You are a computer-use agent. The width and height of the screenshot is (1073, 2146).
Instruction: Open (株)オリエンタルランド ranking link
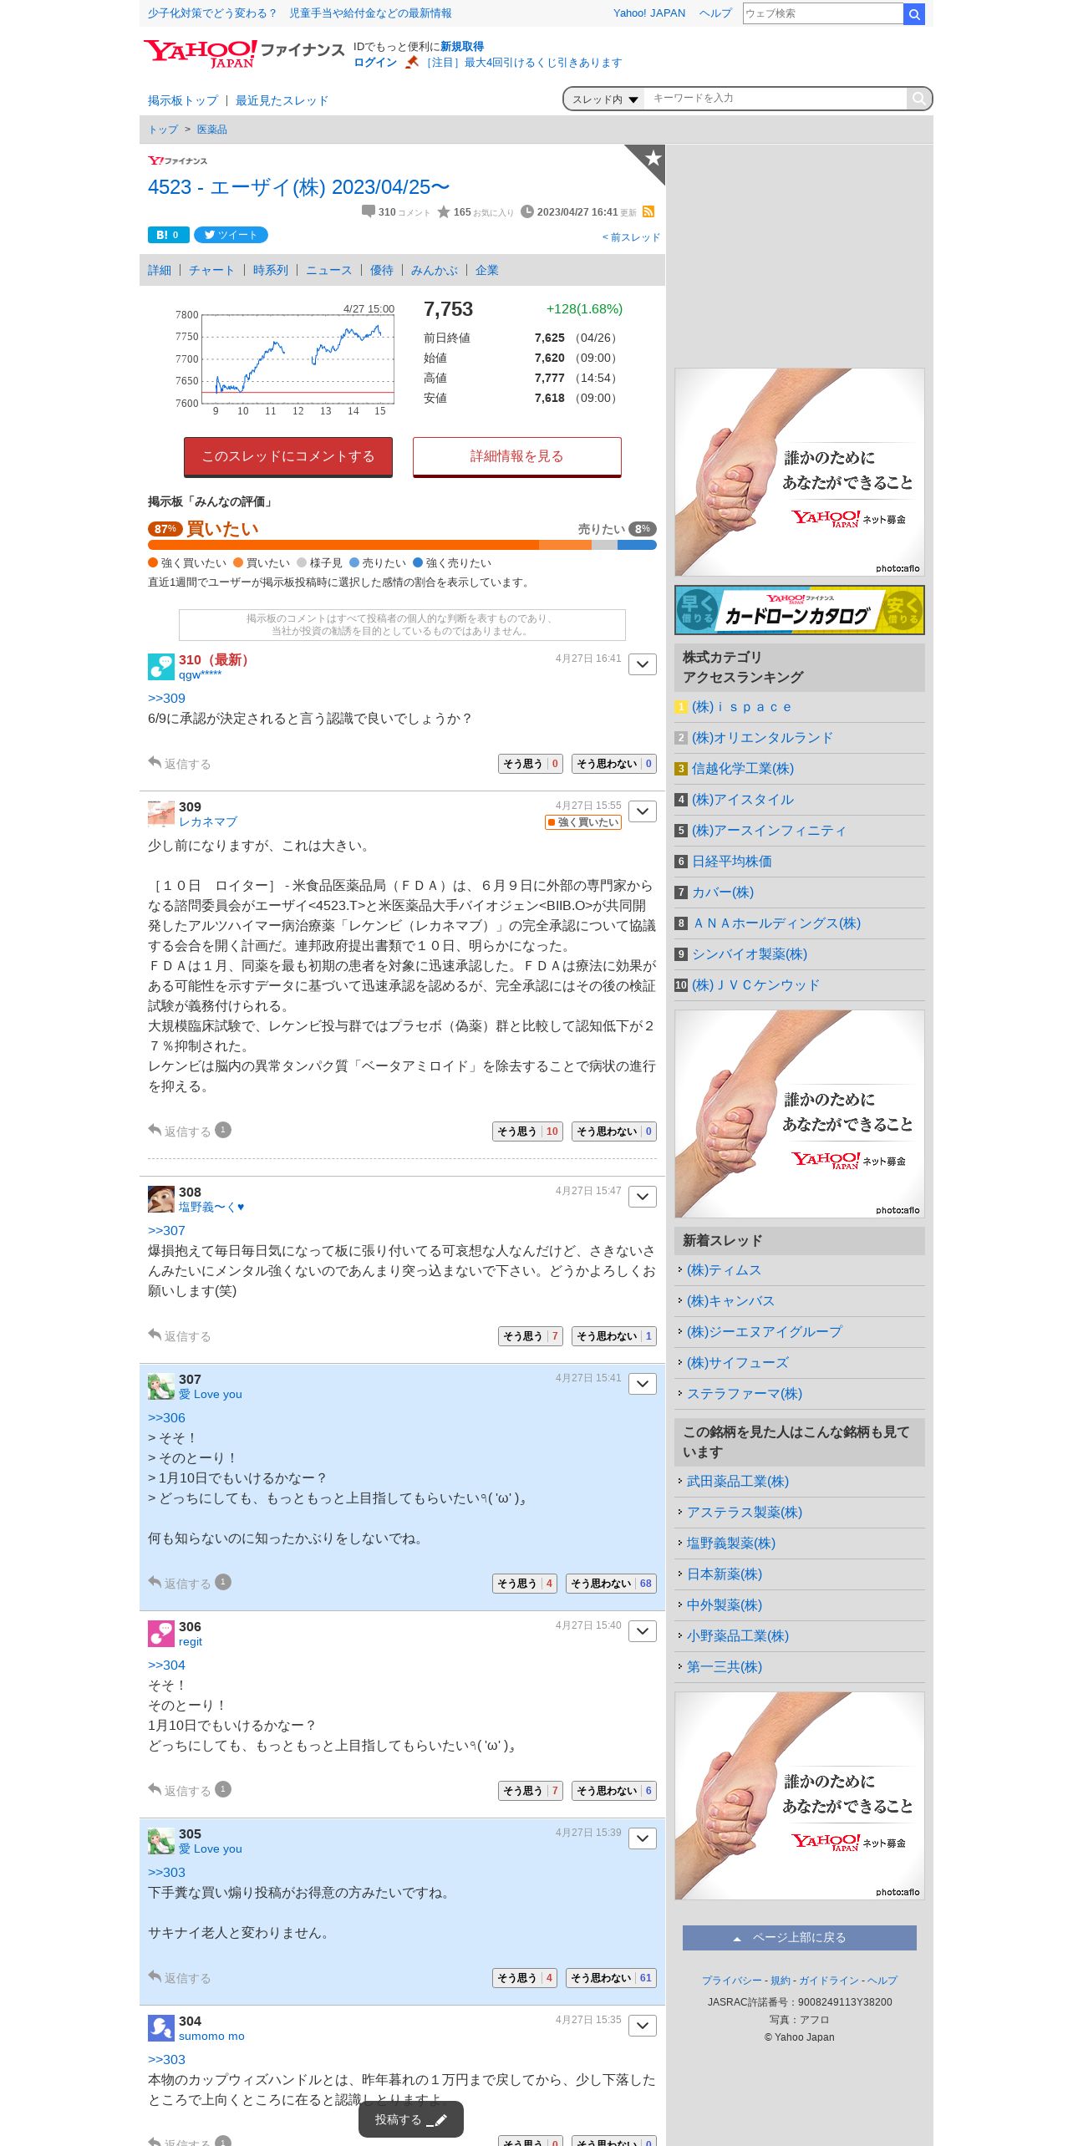[762, 738]
